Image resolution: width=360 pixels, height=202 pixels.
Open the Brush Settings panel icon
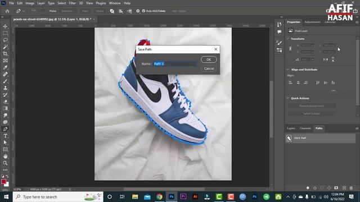(x=279, y=43)
